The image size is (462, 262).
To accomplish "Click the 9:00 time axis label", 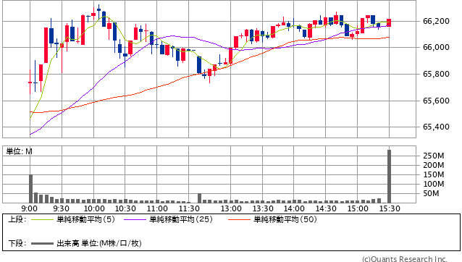I will (x=30, y=208).
